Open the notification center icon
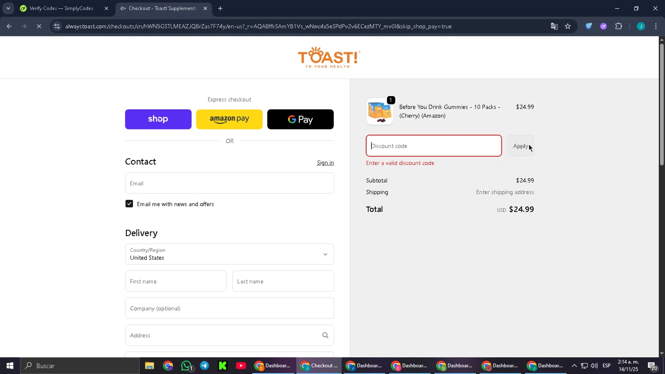The height and width of the screenshot is (374, 665). click(653, 366)
